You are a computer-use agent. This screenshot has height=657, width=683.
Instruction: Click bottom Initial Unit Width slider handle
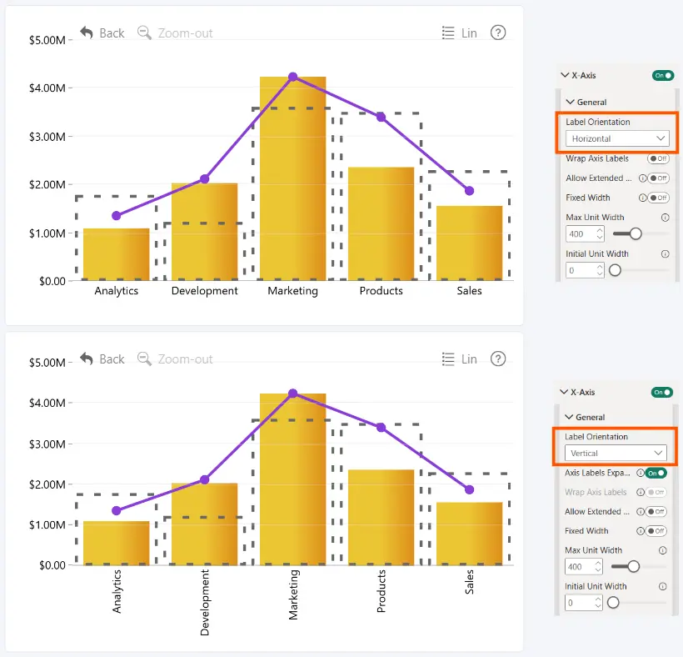tap(613, 603)
